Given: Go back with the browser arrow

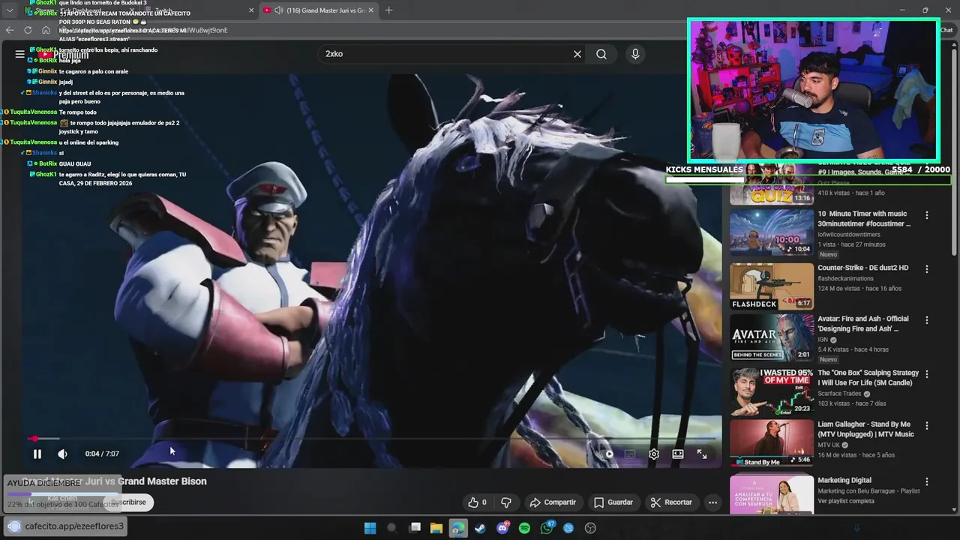Looking at the screenshot, I should click(x=10, y=30).
